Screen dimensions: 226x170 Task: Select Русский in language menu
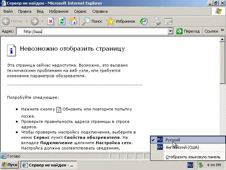pyautogui.click(x=188, y=140)
